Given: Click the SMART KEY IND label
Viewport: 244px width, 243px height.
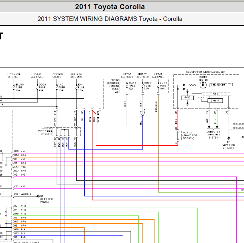Looking at the screenshot, I should click(x=203, y=78).
